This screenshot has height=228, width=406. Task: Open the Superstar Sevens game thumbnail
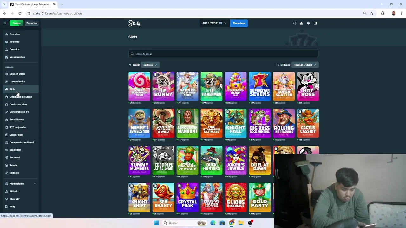[x=260, y=86]
